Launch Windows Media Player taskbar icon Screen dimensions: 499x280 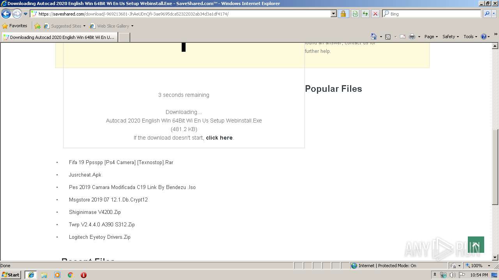click(57, 275)
